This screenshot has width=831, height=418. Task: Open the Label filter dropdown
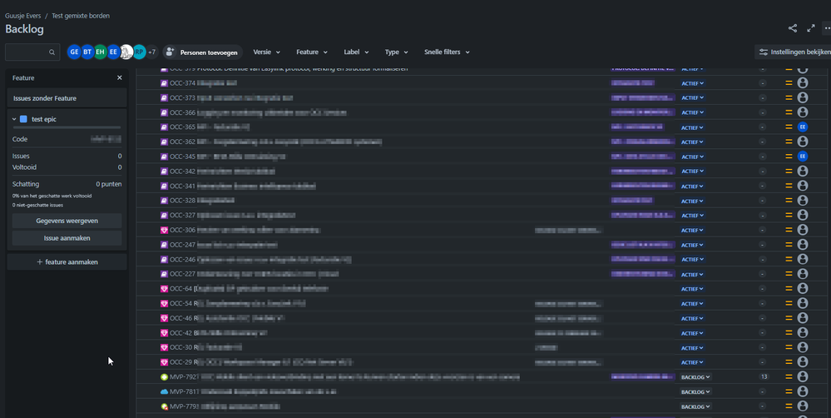(356, 52)
